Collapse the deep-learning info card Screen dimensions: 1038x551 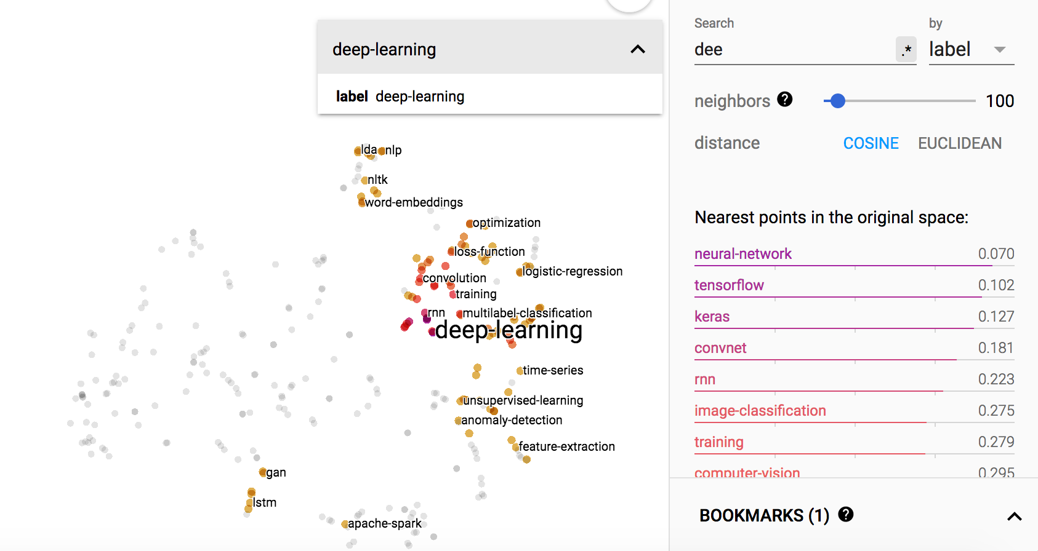pos(638,49)
